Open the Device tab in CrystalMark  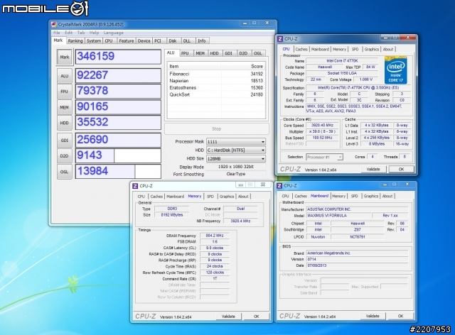tap(144, 41)
